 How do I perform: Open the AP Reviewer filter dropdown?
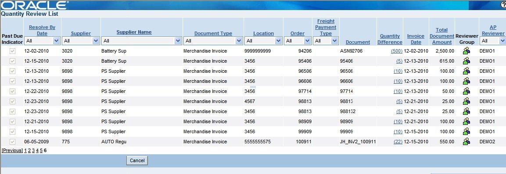493,41
